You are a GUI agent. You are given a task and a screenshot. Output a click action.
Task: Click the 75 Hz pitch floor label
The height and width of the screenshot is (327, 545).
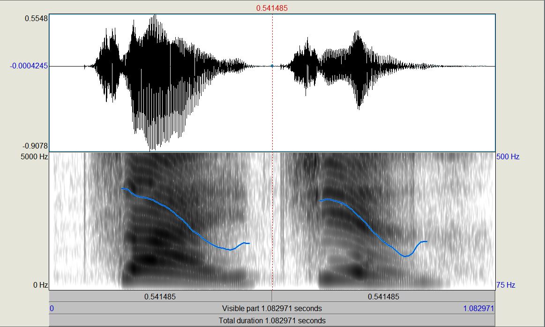(x=506, y=285)
